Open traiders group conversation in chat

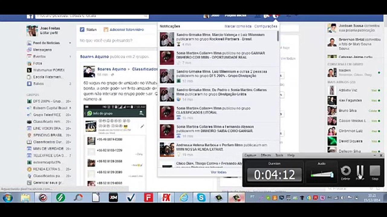pos(354,72)
